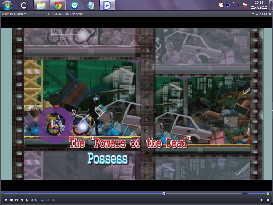Play the paused video

[6, 200]
